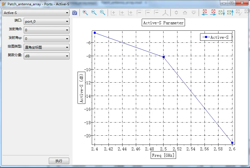Open the dB complex component dropdown
The height and width of the screenshot is (168, 250).
[x=47, y=56]
